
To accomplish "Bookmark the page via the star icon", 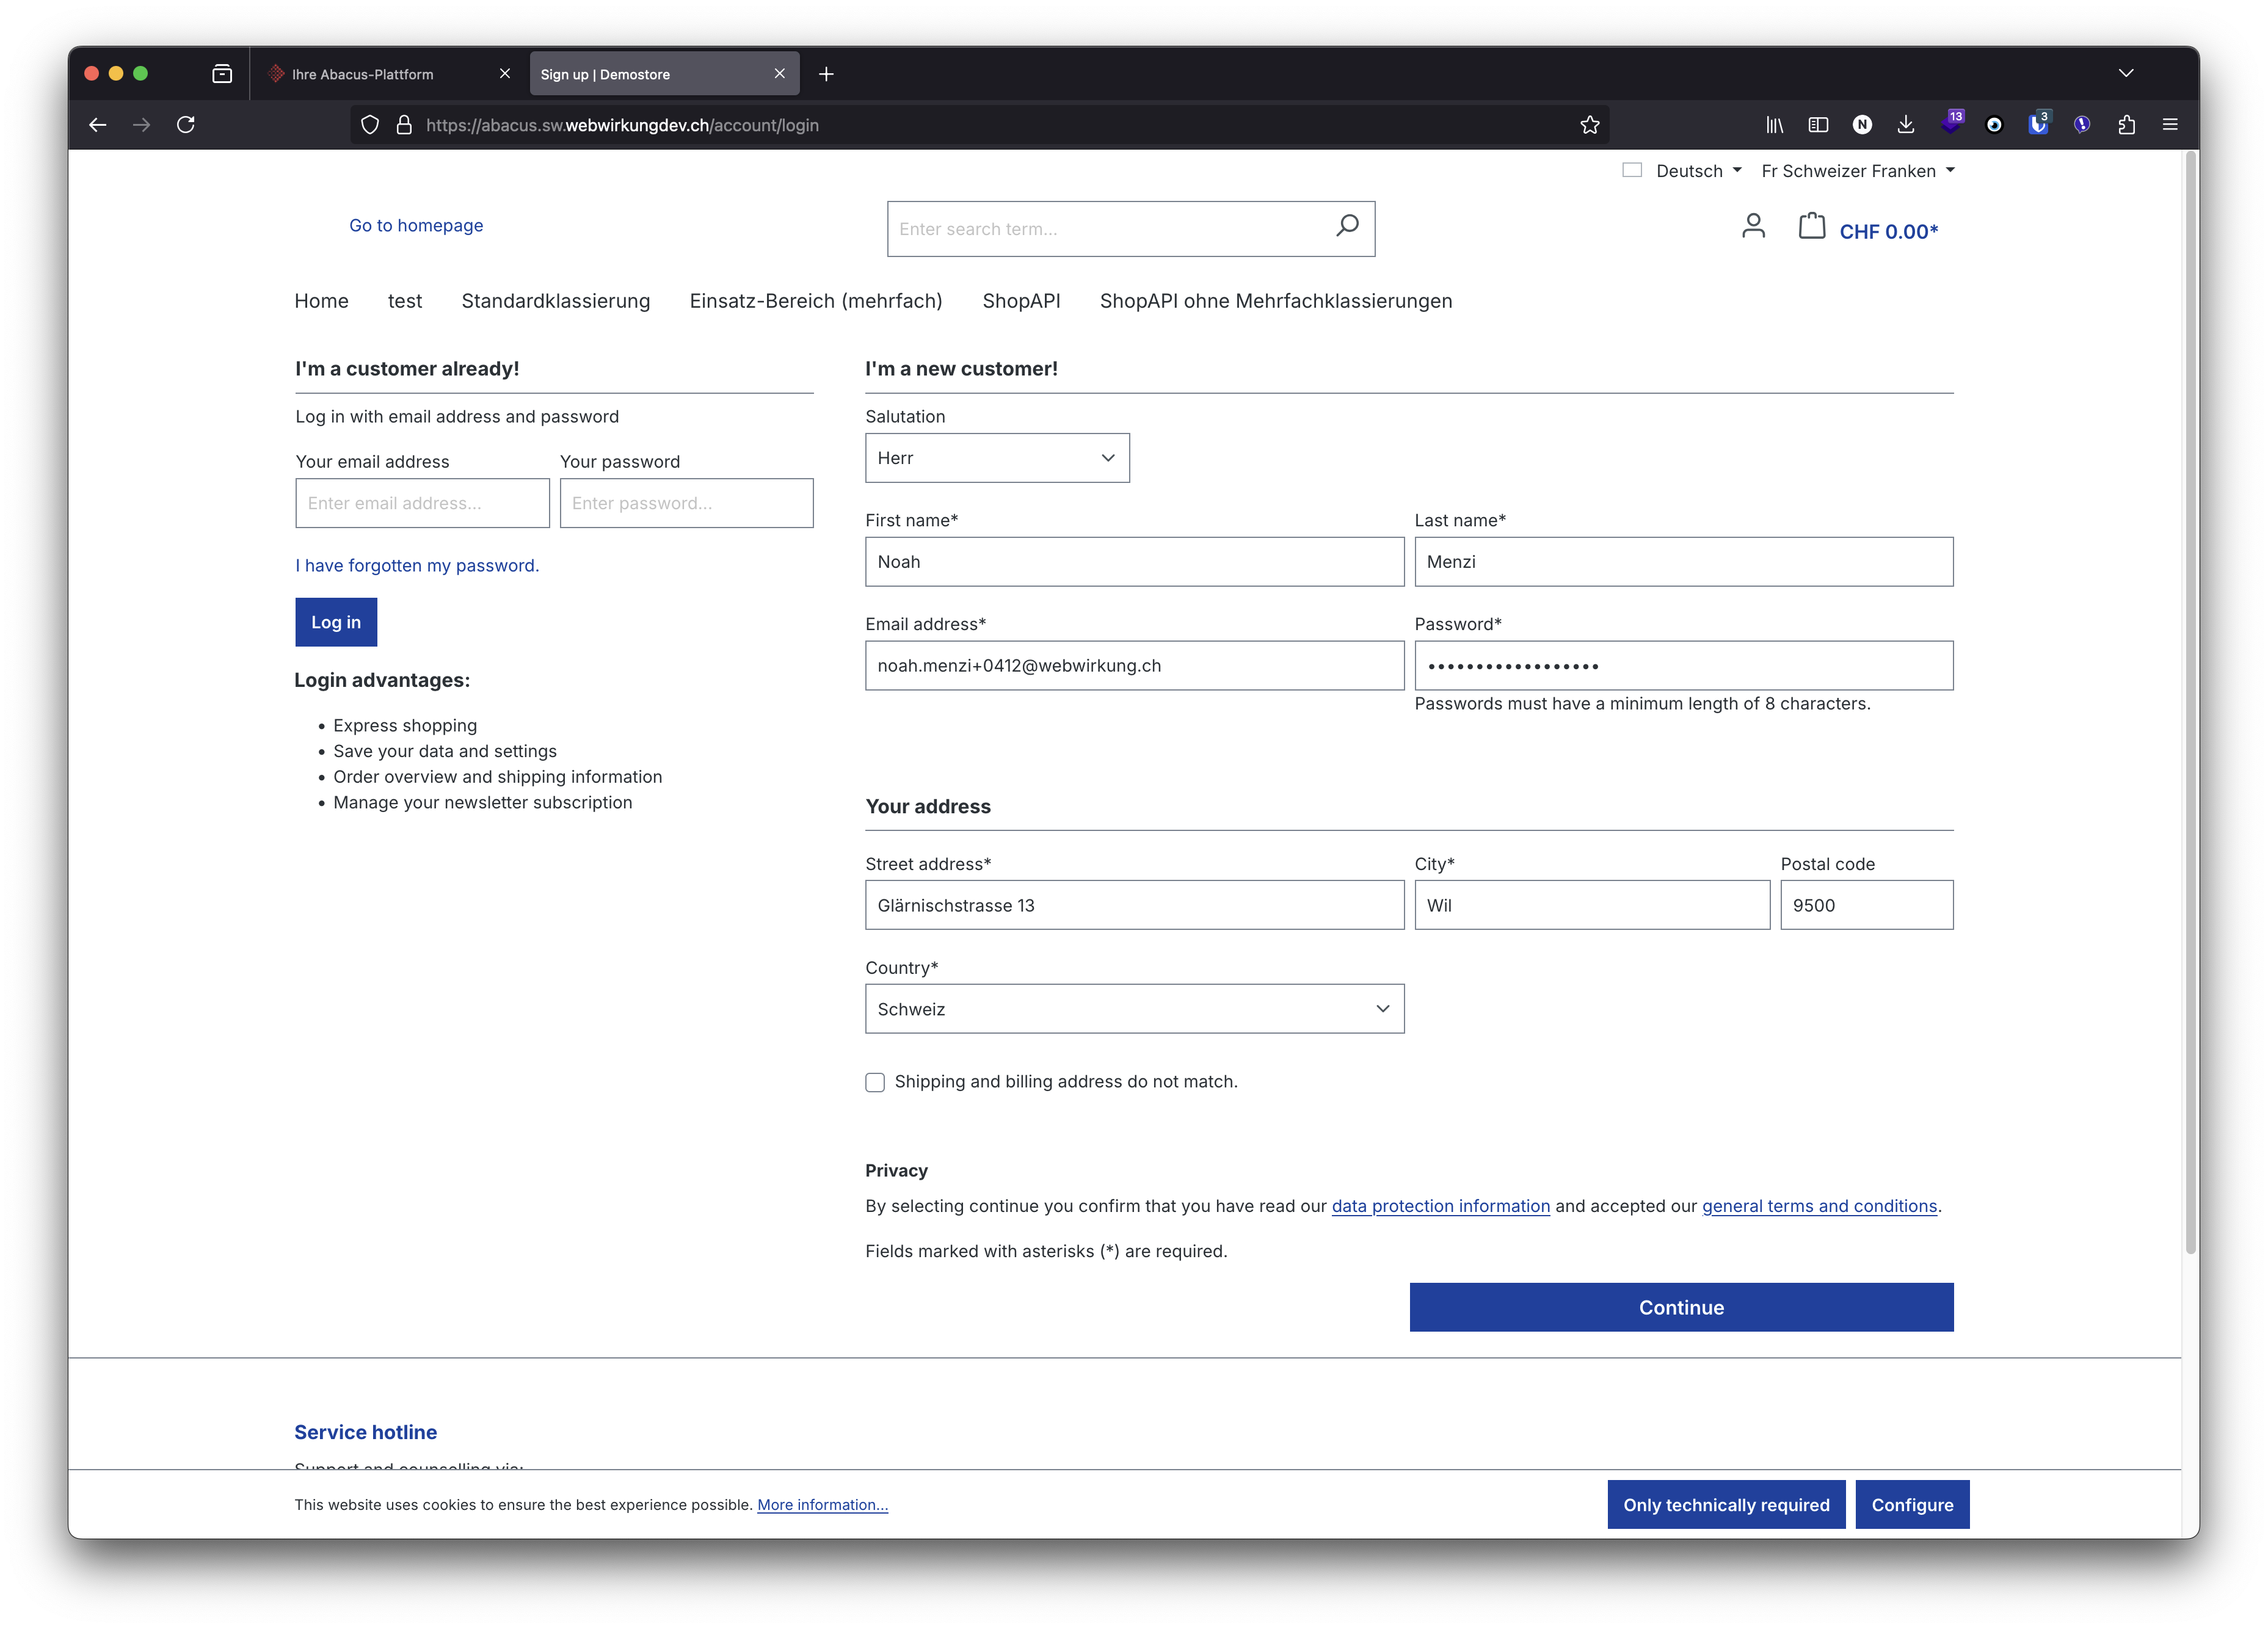I will [x=1589, y=125].
